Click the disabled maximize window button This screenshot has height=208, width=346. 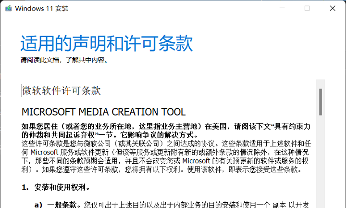click(x=307, y=8)
